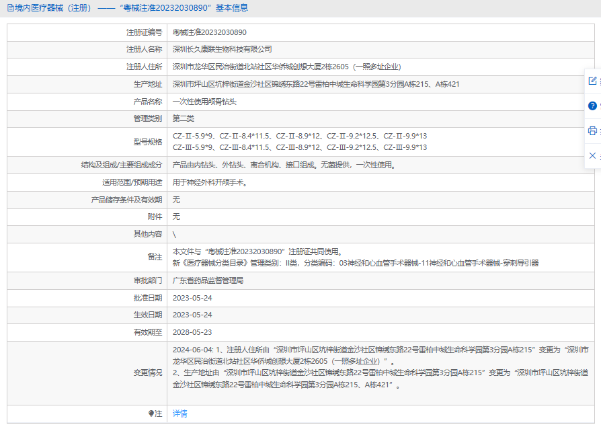Click the X close icon in side panel
The width and height of the screenshot is (601, 429).
pos(592,155)
